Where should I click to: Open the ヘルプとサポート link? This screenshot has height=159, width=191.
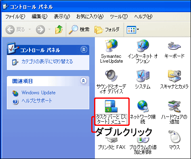click(x=37, y=101)
